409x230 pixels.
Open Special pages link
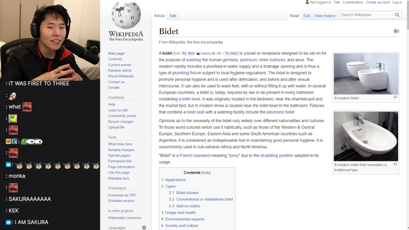[x=119, y=155]
